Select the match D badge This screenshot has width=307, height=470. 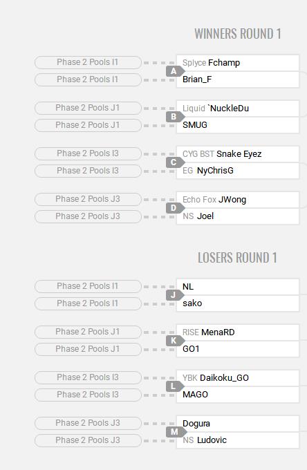coord(174,208)
